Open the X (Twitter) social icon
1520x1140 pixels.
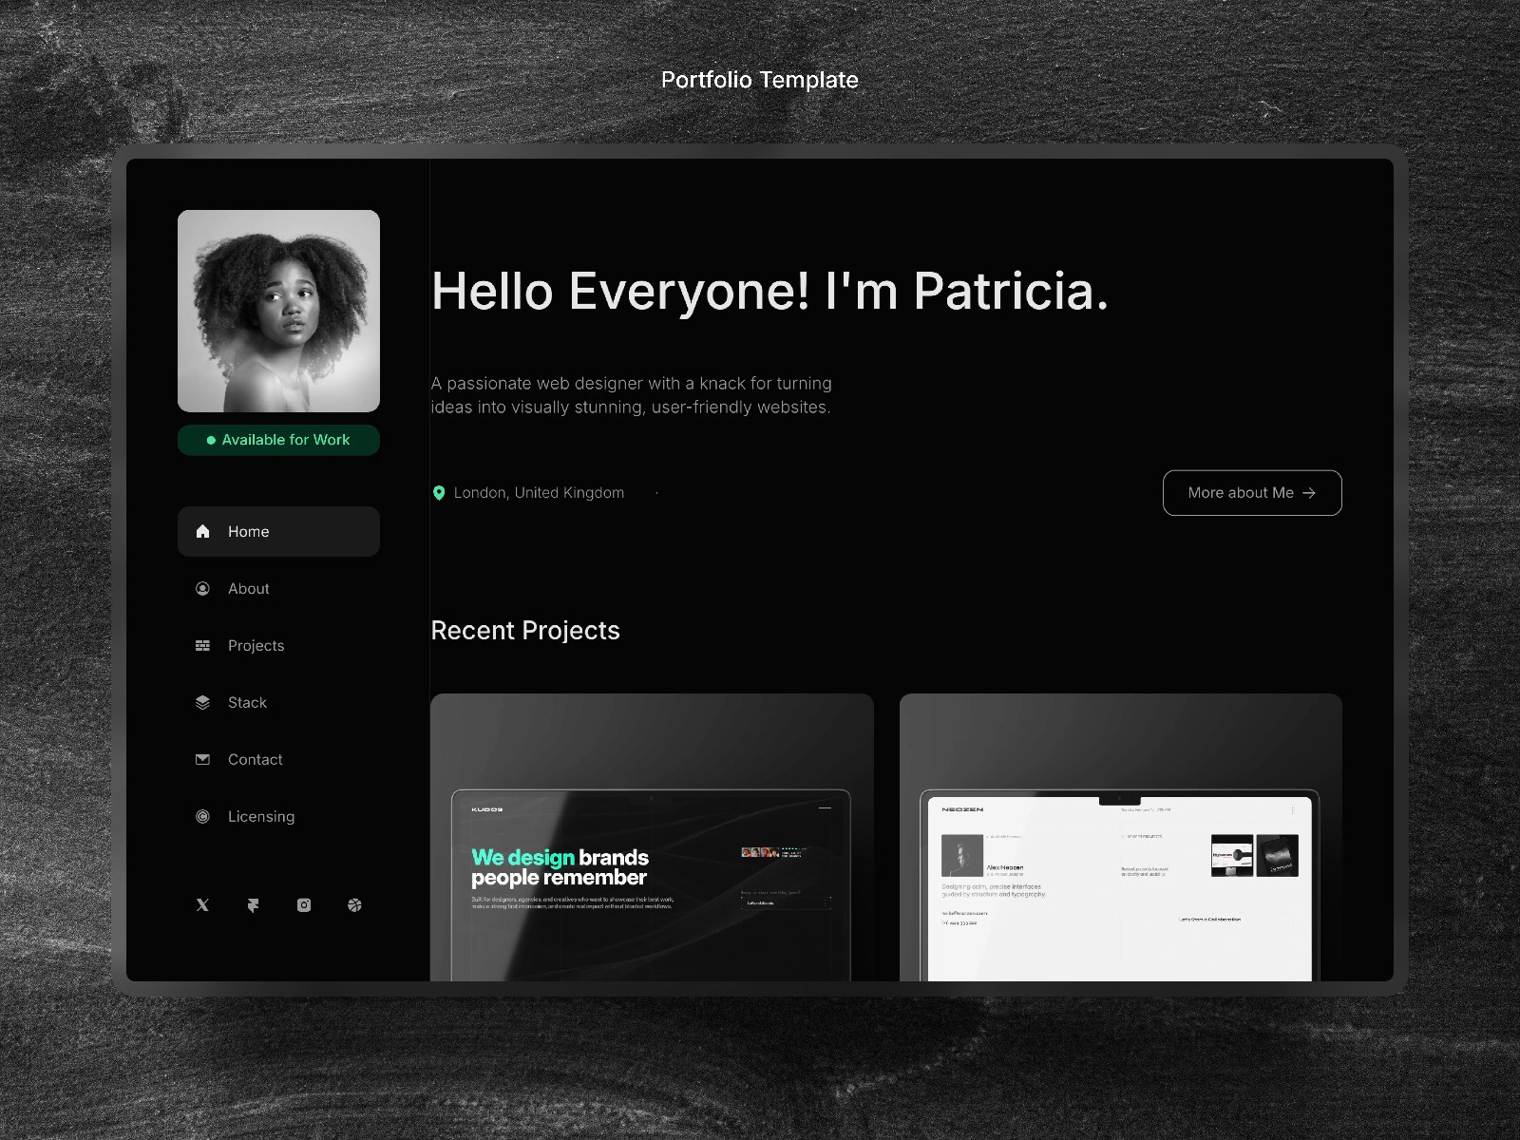click(x=202, y=905)
